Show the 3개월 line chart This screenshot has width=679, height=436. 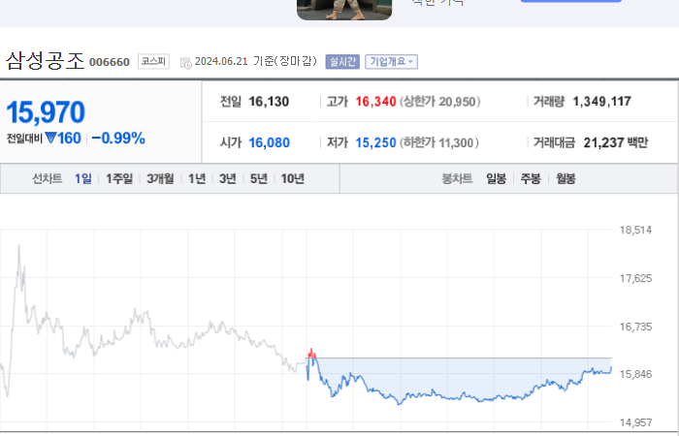[x=160, y=178]
